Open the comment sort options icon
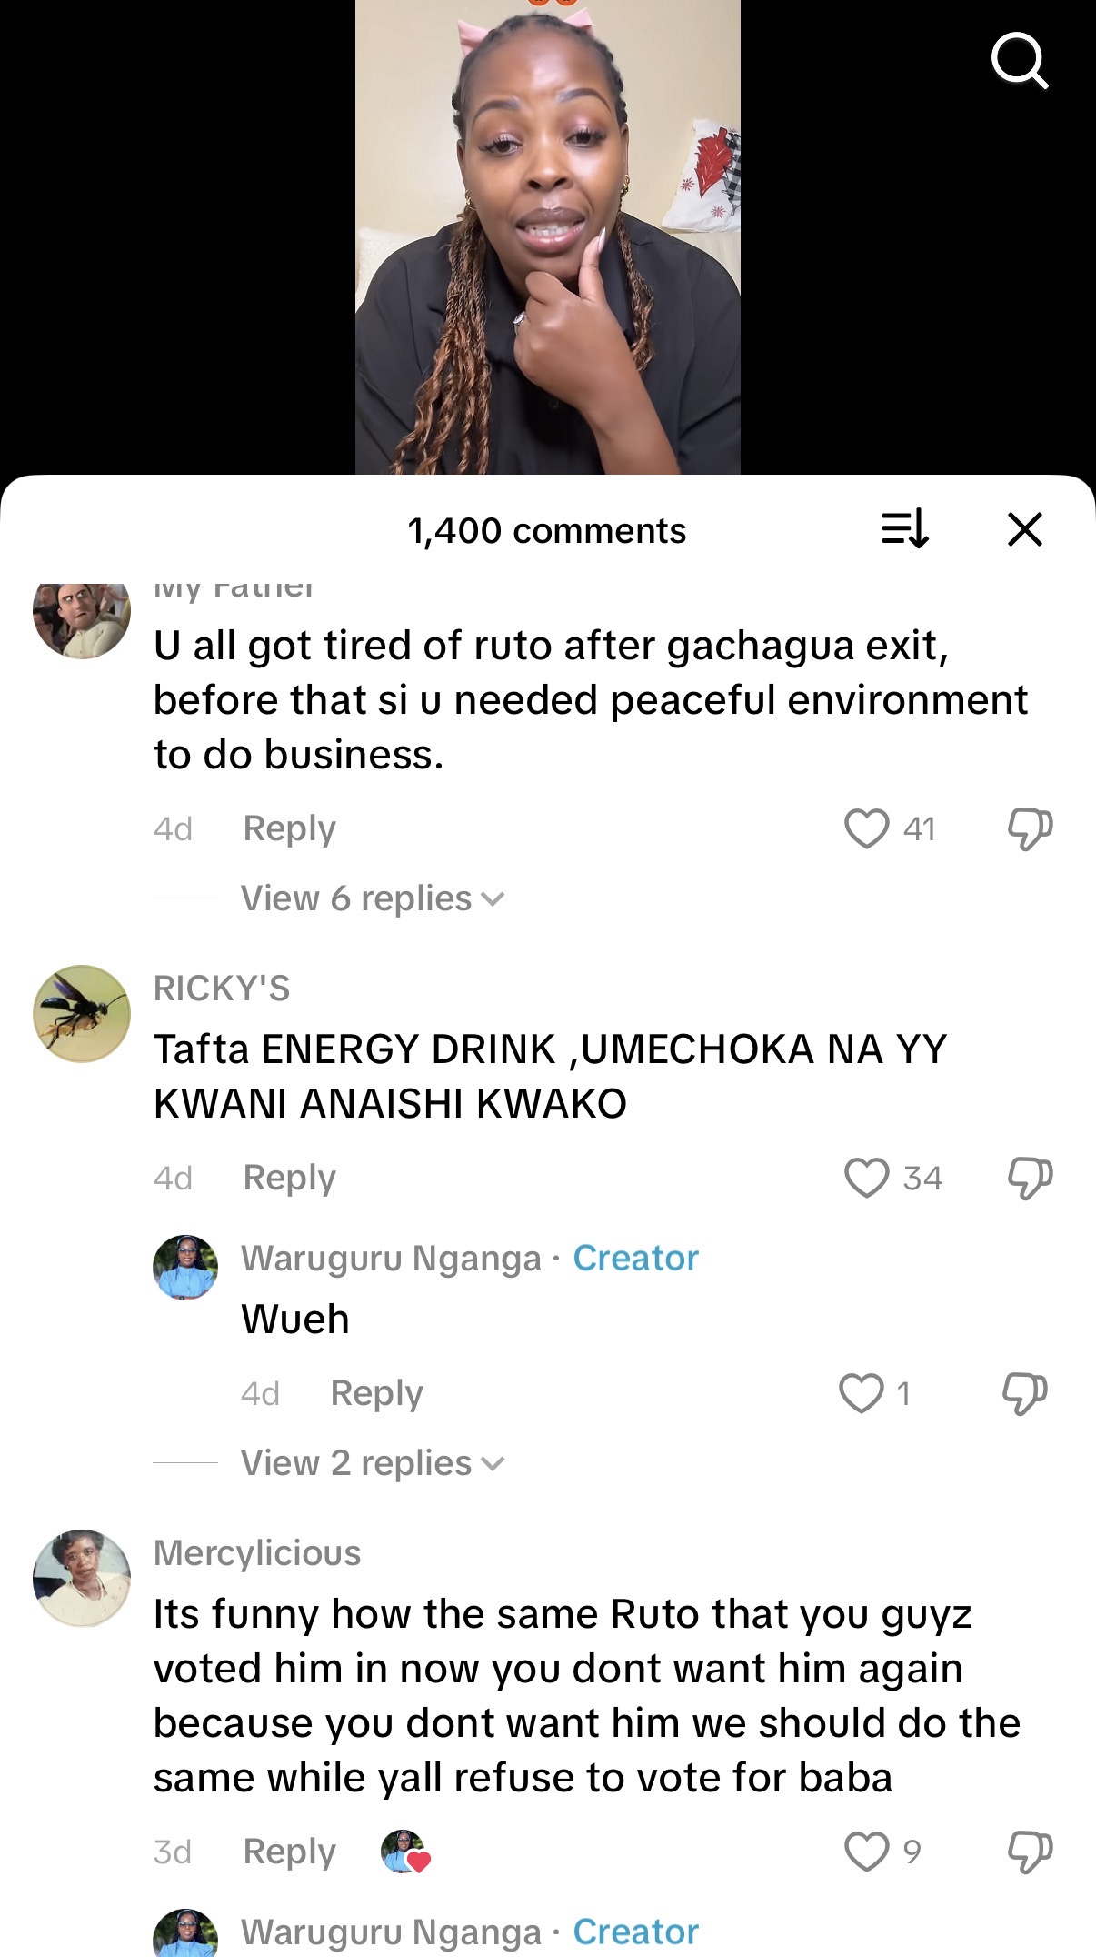Screen dimensions: 1096x1957 pyautogui.click(x=905, y=529)
